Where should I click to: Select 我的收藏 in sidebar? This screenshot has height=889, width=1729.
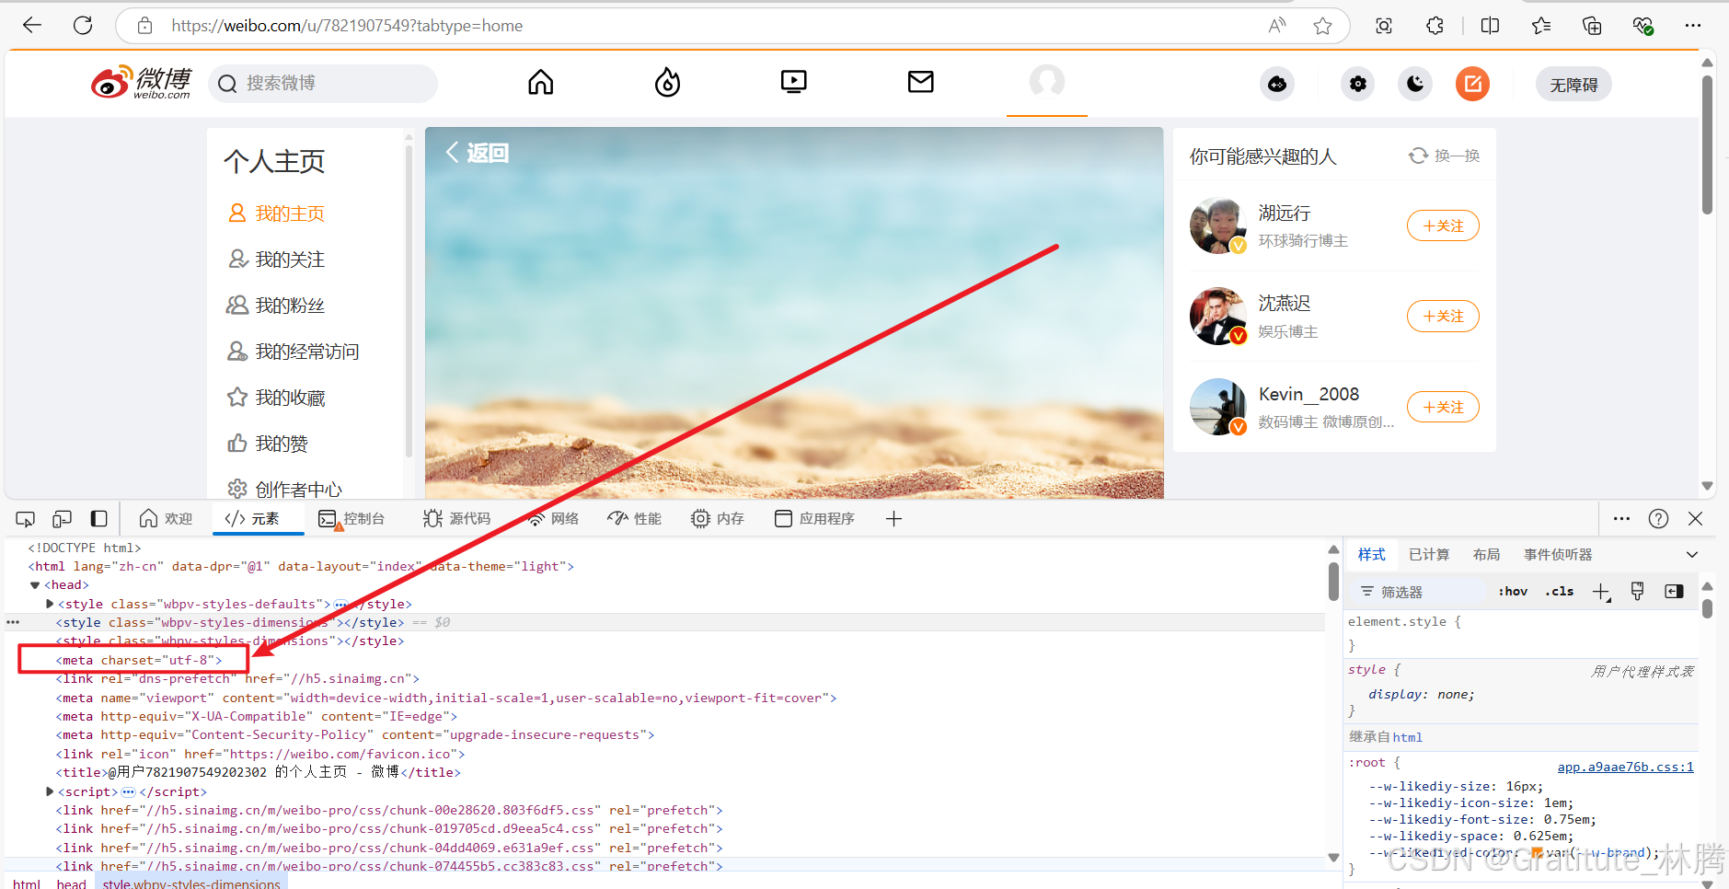coord(276,398)
